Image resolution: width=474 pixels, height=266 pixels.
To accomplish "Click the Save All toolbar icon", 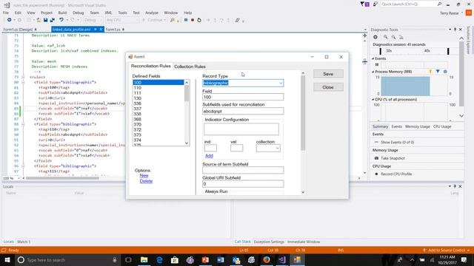I will pos(53,20).
